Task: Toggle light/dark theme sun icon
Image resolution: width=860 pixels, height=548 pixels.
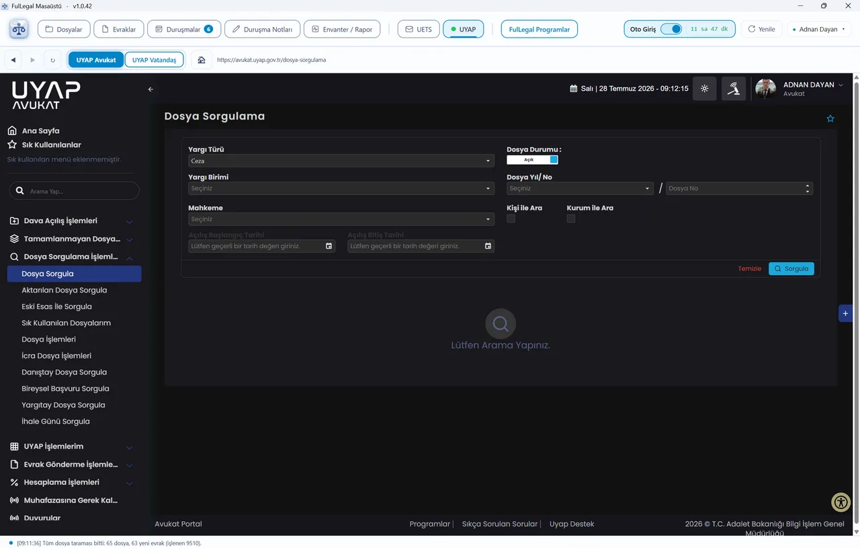Action: pos(704,88)
